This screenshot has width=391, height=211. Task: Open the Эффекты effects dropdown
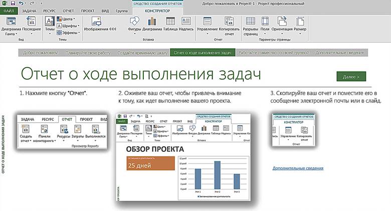tap(68, 31)
